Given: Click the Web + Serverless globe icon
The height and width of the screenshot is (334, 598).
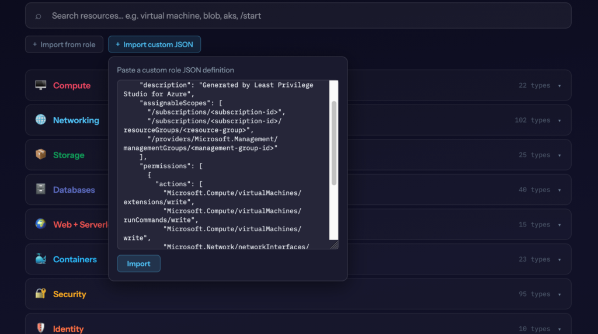Looking at the screenshot, I should click(x=40, y=224).
